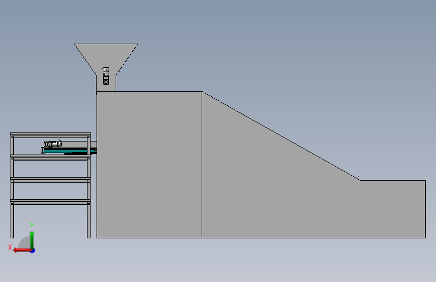Select the top shelf of the rack frame
This screenshot has width=436, height=282.
click(51, 135)
